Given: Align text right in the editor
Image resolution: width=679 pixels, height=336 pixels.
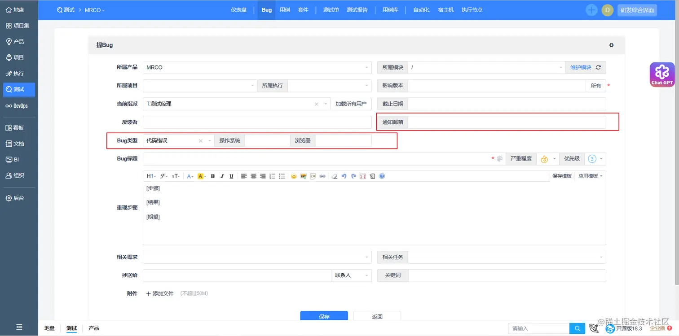Looking at the screenshot, I should 263,176.
